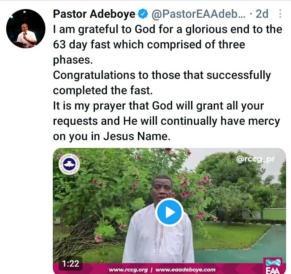This screenshot has width=291, height=274.
Task: Click the EAA logo in video corner
Action: coord(273,266)
